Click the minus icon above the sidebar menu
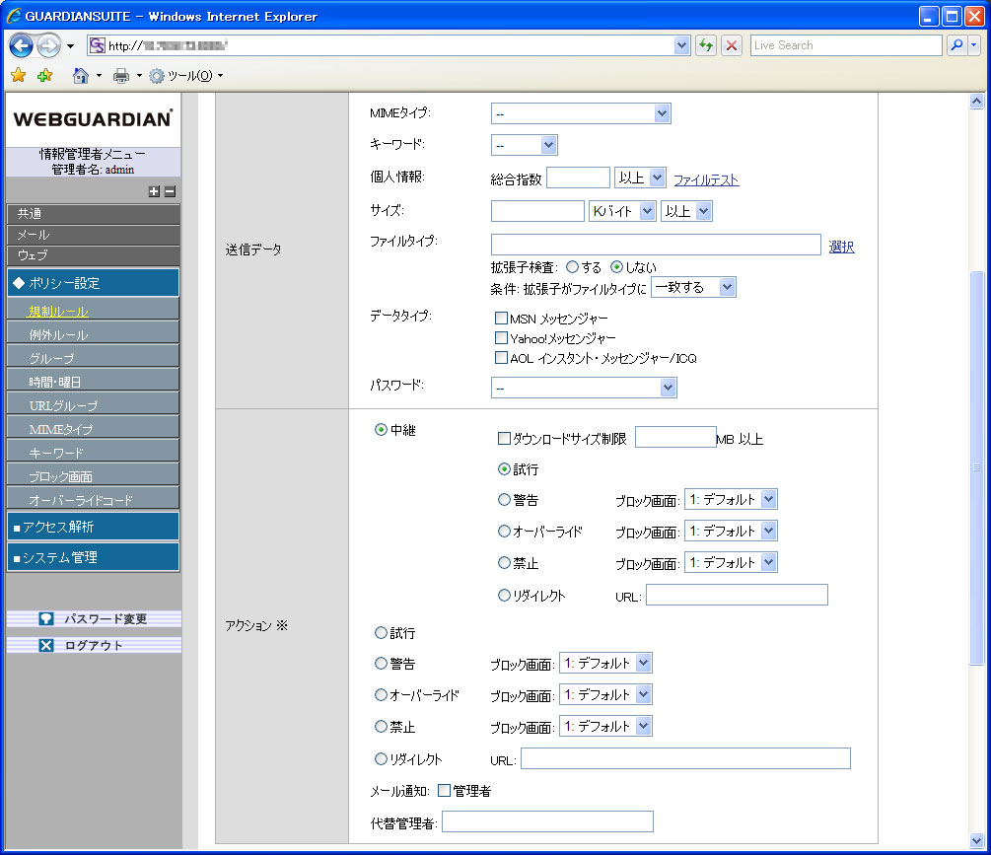The width and height of the screenshot is (991, 855). click(167, 191)
